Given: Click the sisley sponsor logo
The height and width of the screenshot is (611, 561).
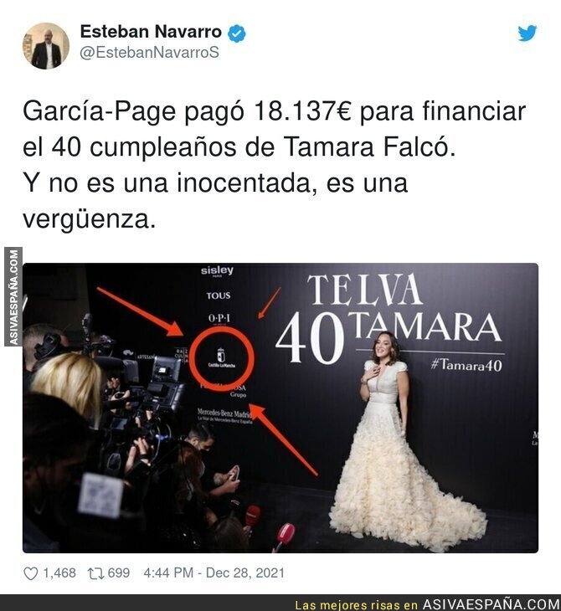Looking at the screenshot, I should click(217, 270).
